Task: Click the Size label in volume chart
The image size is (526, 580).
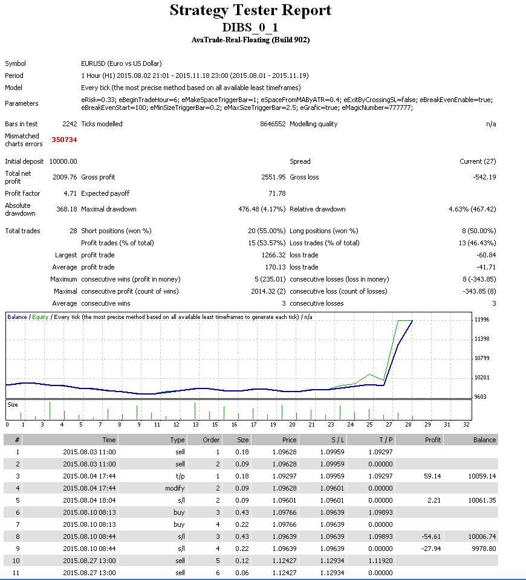Action: pos(13,405)
